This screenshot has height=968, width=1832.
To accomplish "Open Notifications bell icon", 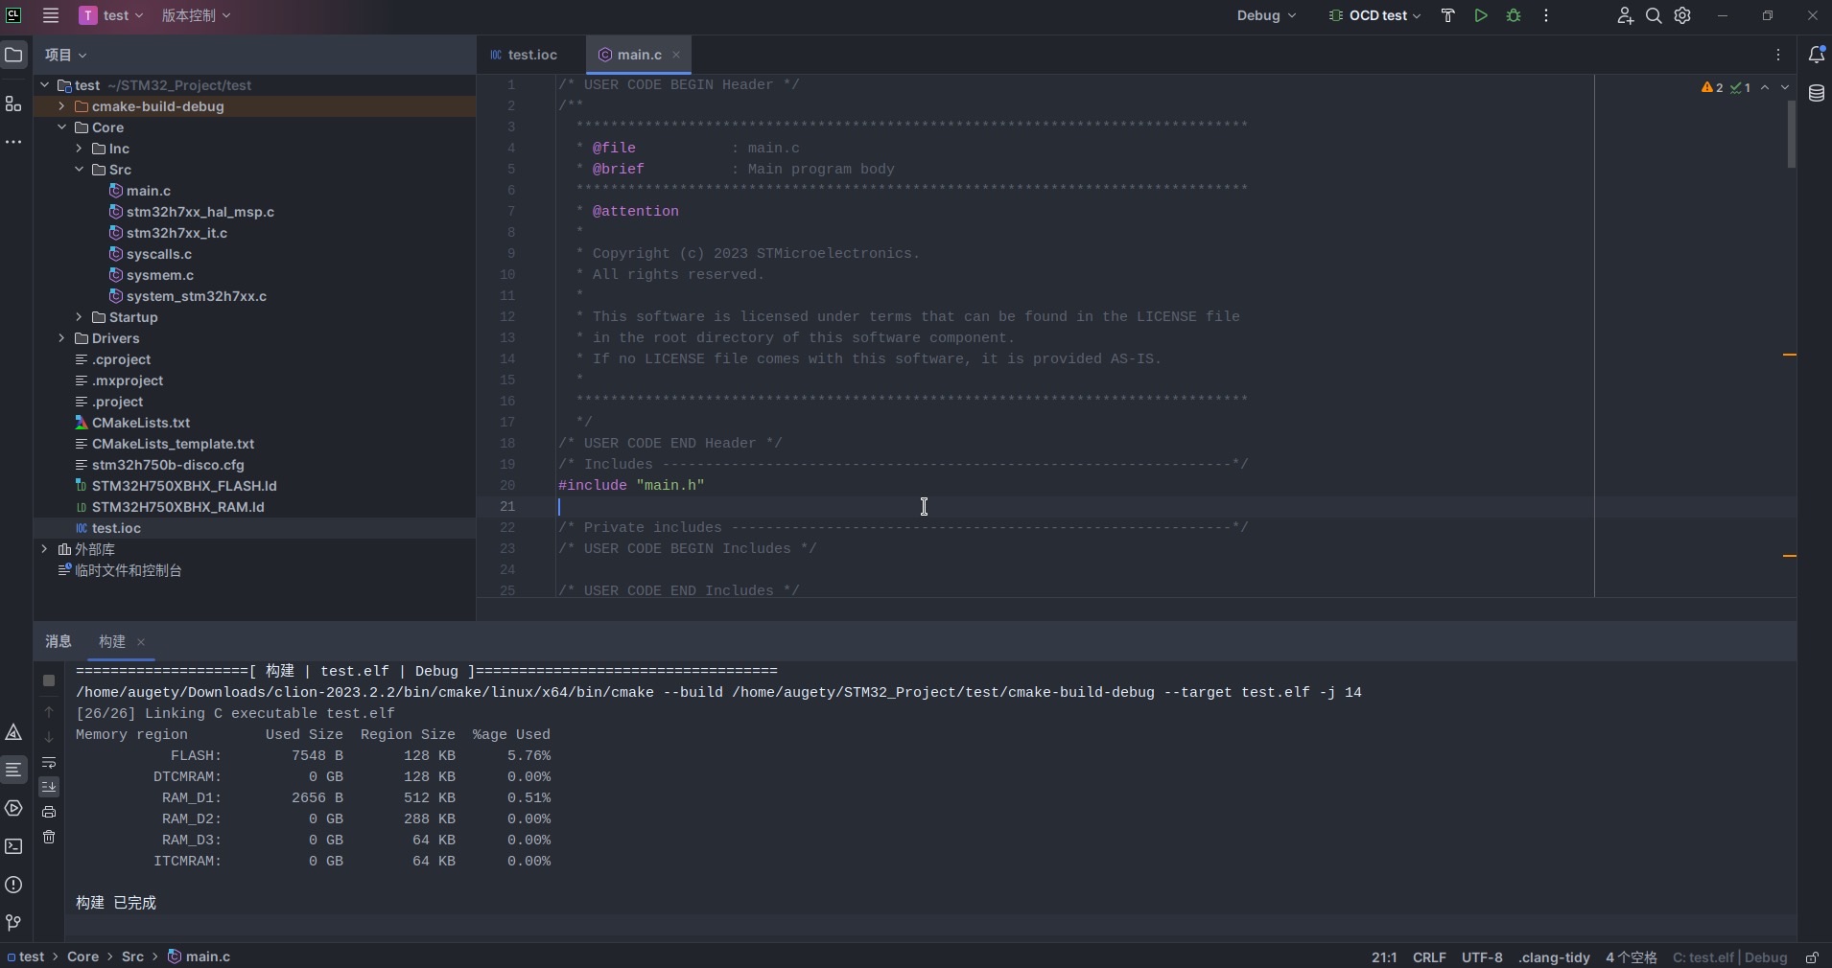I will pyautogui.click(x=1817, y=55).
